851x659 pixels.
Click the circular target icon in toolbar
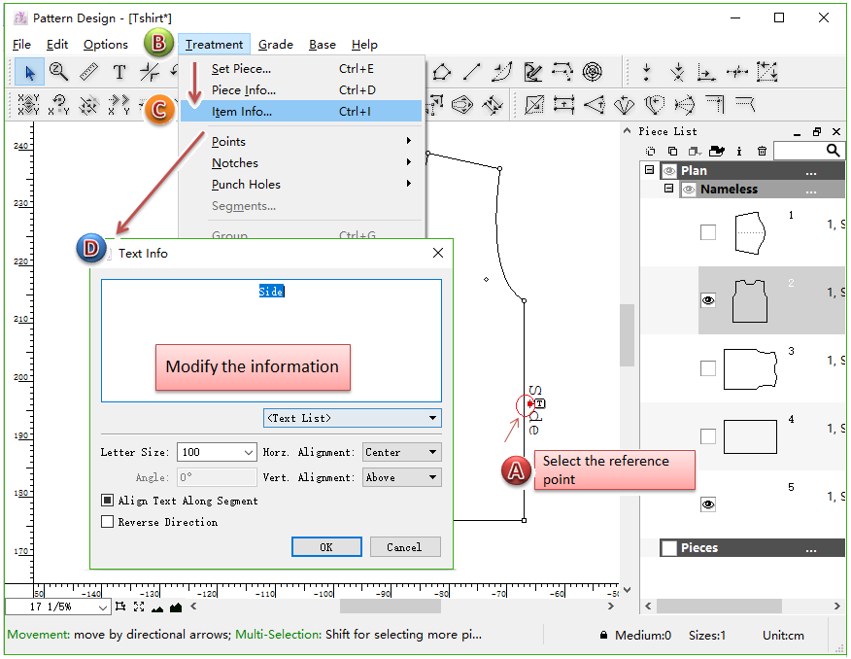592,72
